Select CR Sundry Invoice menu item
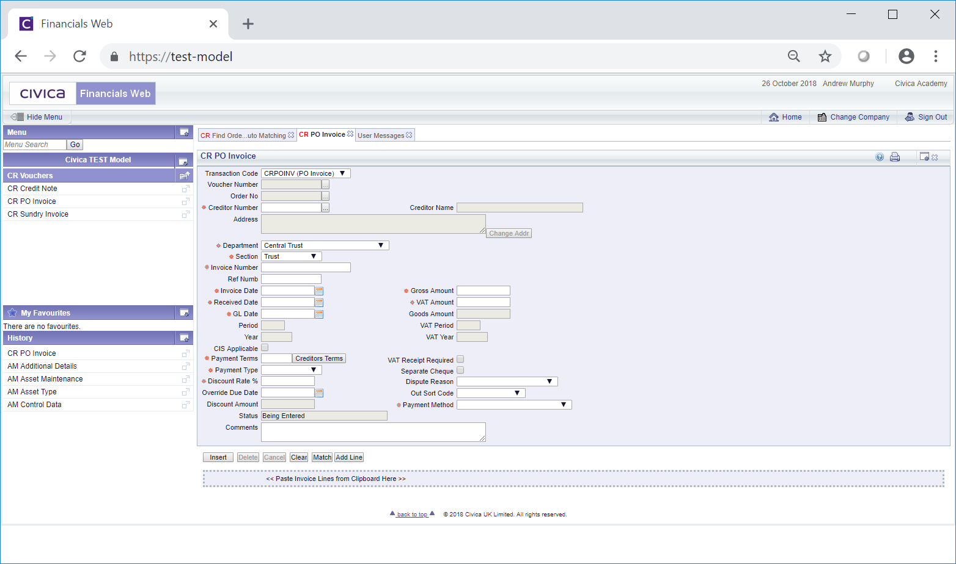This screenshot has height=564, width=956. (x=38, y=214)
